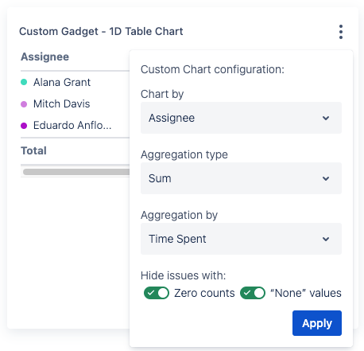This screenshot has height=351, width=364.
Task: Select the Alana Grant row
Action: [x=75, y=82]
